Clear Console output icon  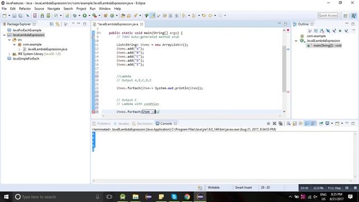[288, 123]
